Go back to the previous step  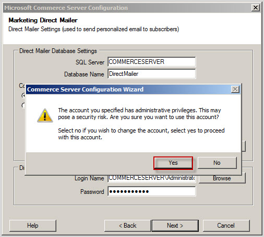coord(128,226)
